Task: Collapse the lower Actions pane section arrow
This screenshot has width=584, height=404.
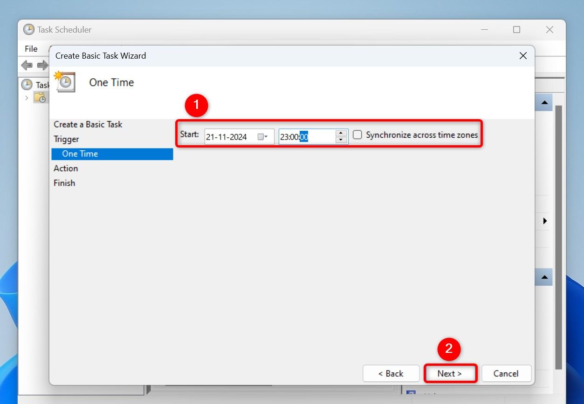Action: pos(544,277)
